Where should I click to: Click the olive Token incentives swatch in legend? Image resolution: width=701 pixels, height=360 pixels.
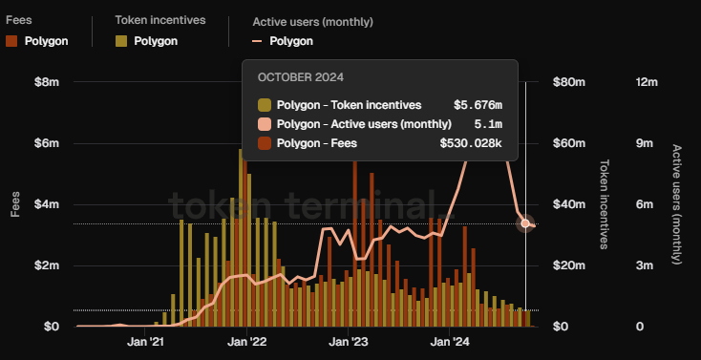pos(121,41)
